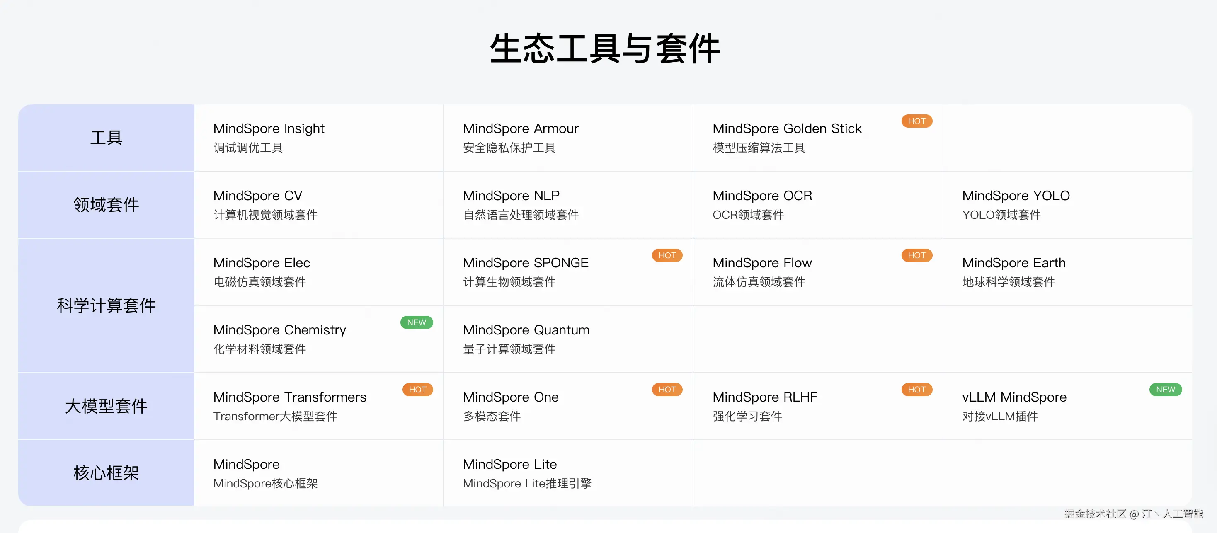The height and width of the screenshot is (533, 1217).
Task: Click HOT badge on MindSpore One
Action: pos(667,389)
